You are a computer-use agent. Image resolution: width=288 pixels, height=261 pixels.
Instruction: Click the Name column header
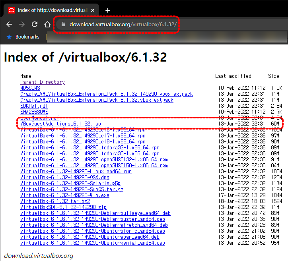(26, 76)
